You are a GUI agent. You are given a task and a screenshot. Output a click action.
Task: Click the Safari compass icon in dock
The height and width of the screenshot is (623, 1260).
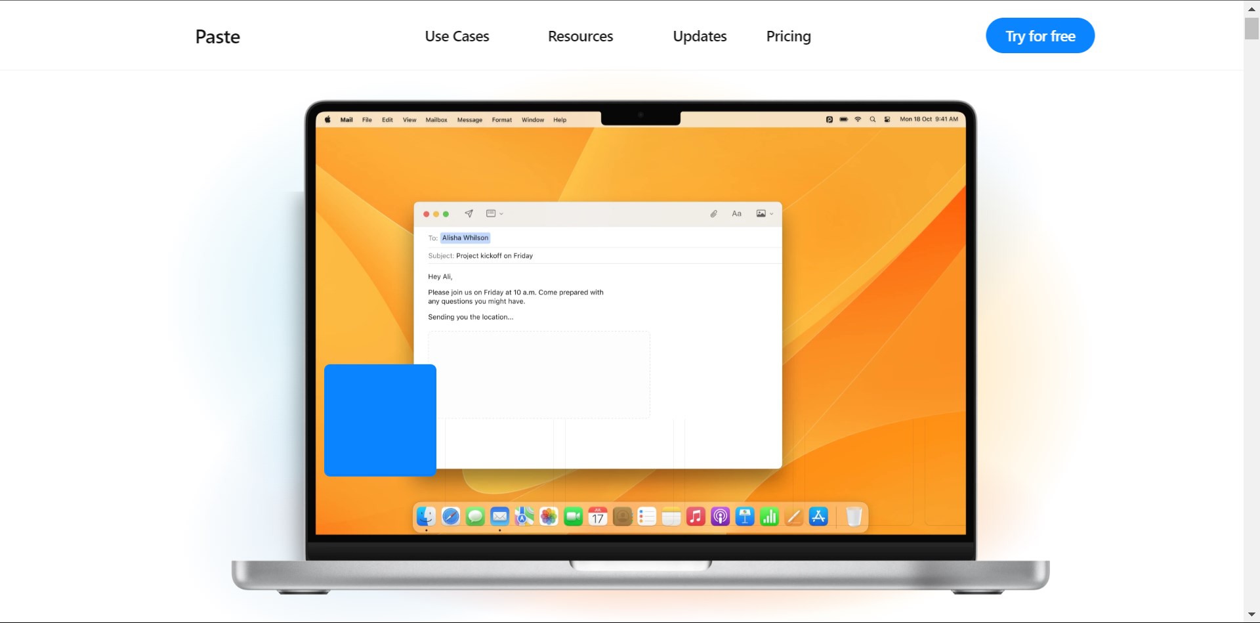tap(451, 517)
